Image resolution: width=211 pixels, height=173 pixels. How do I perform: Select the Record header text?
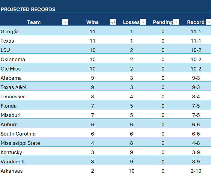tap(196, 22)
